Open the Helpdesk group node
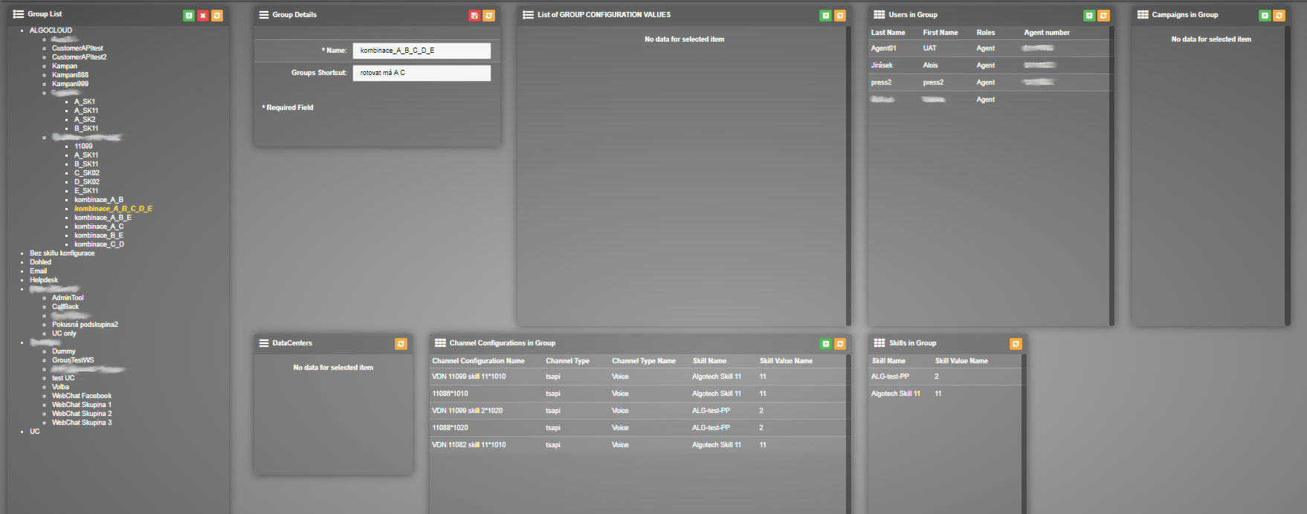Screen dimensions: 1307x514 44,280
